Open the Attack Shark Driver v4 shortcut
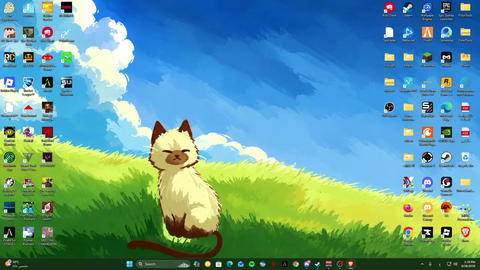Image resolution: width=480 pixels, height=270 pixels. [427, 86]
